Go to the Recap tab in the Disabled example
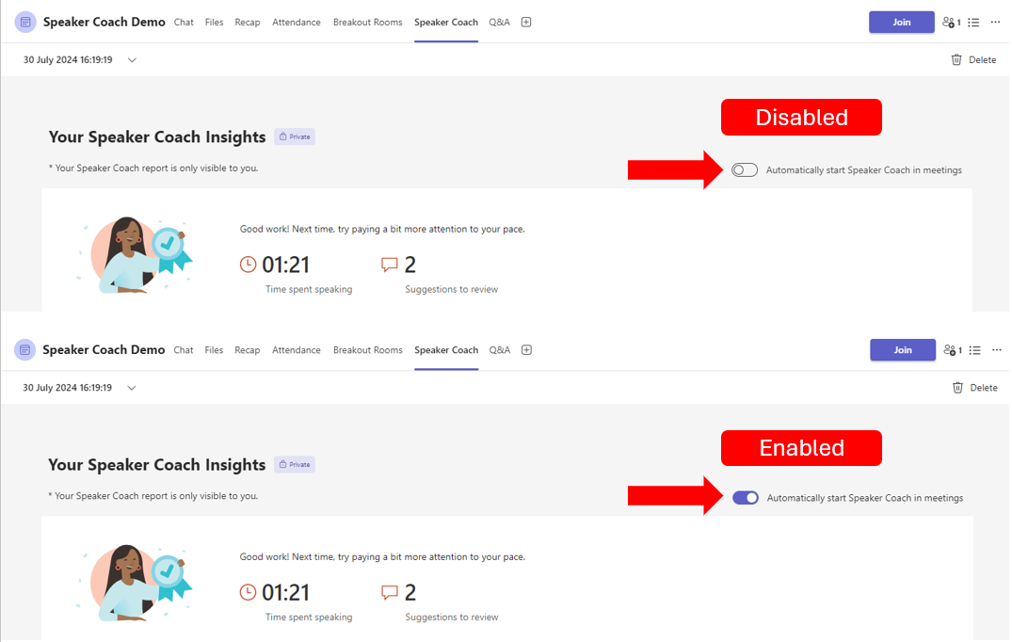This screenshot has height=642, width=1012. [247, 23]
